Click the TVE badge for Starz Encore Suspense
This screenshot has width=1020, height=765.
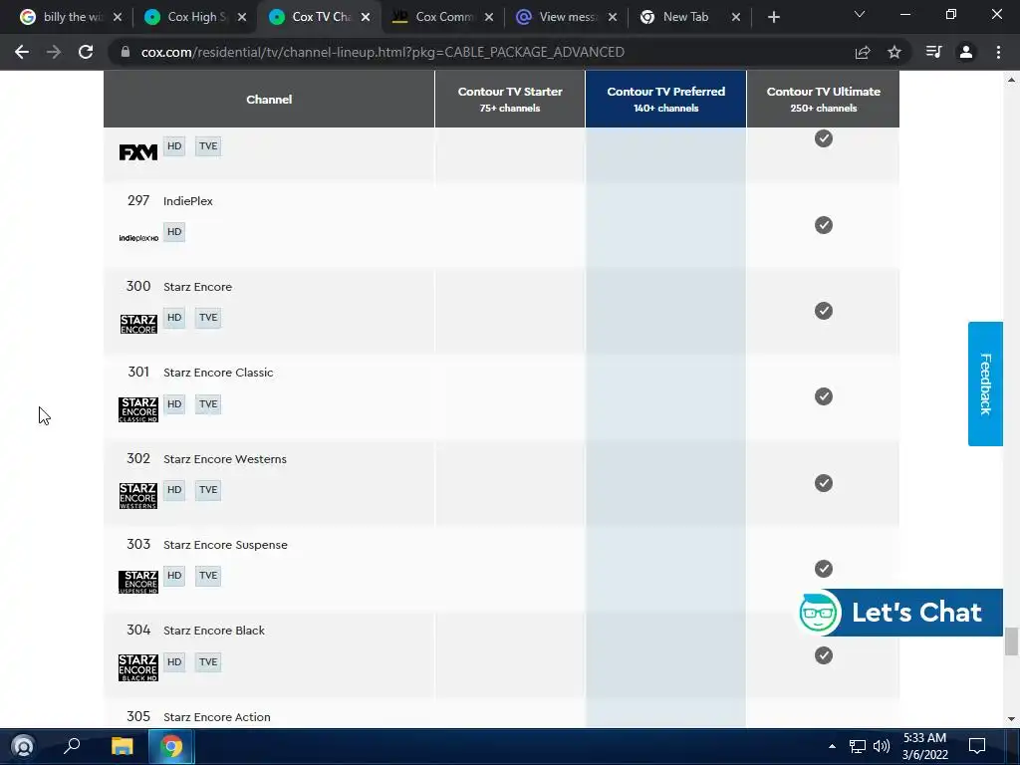tap(208, 576)
